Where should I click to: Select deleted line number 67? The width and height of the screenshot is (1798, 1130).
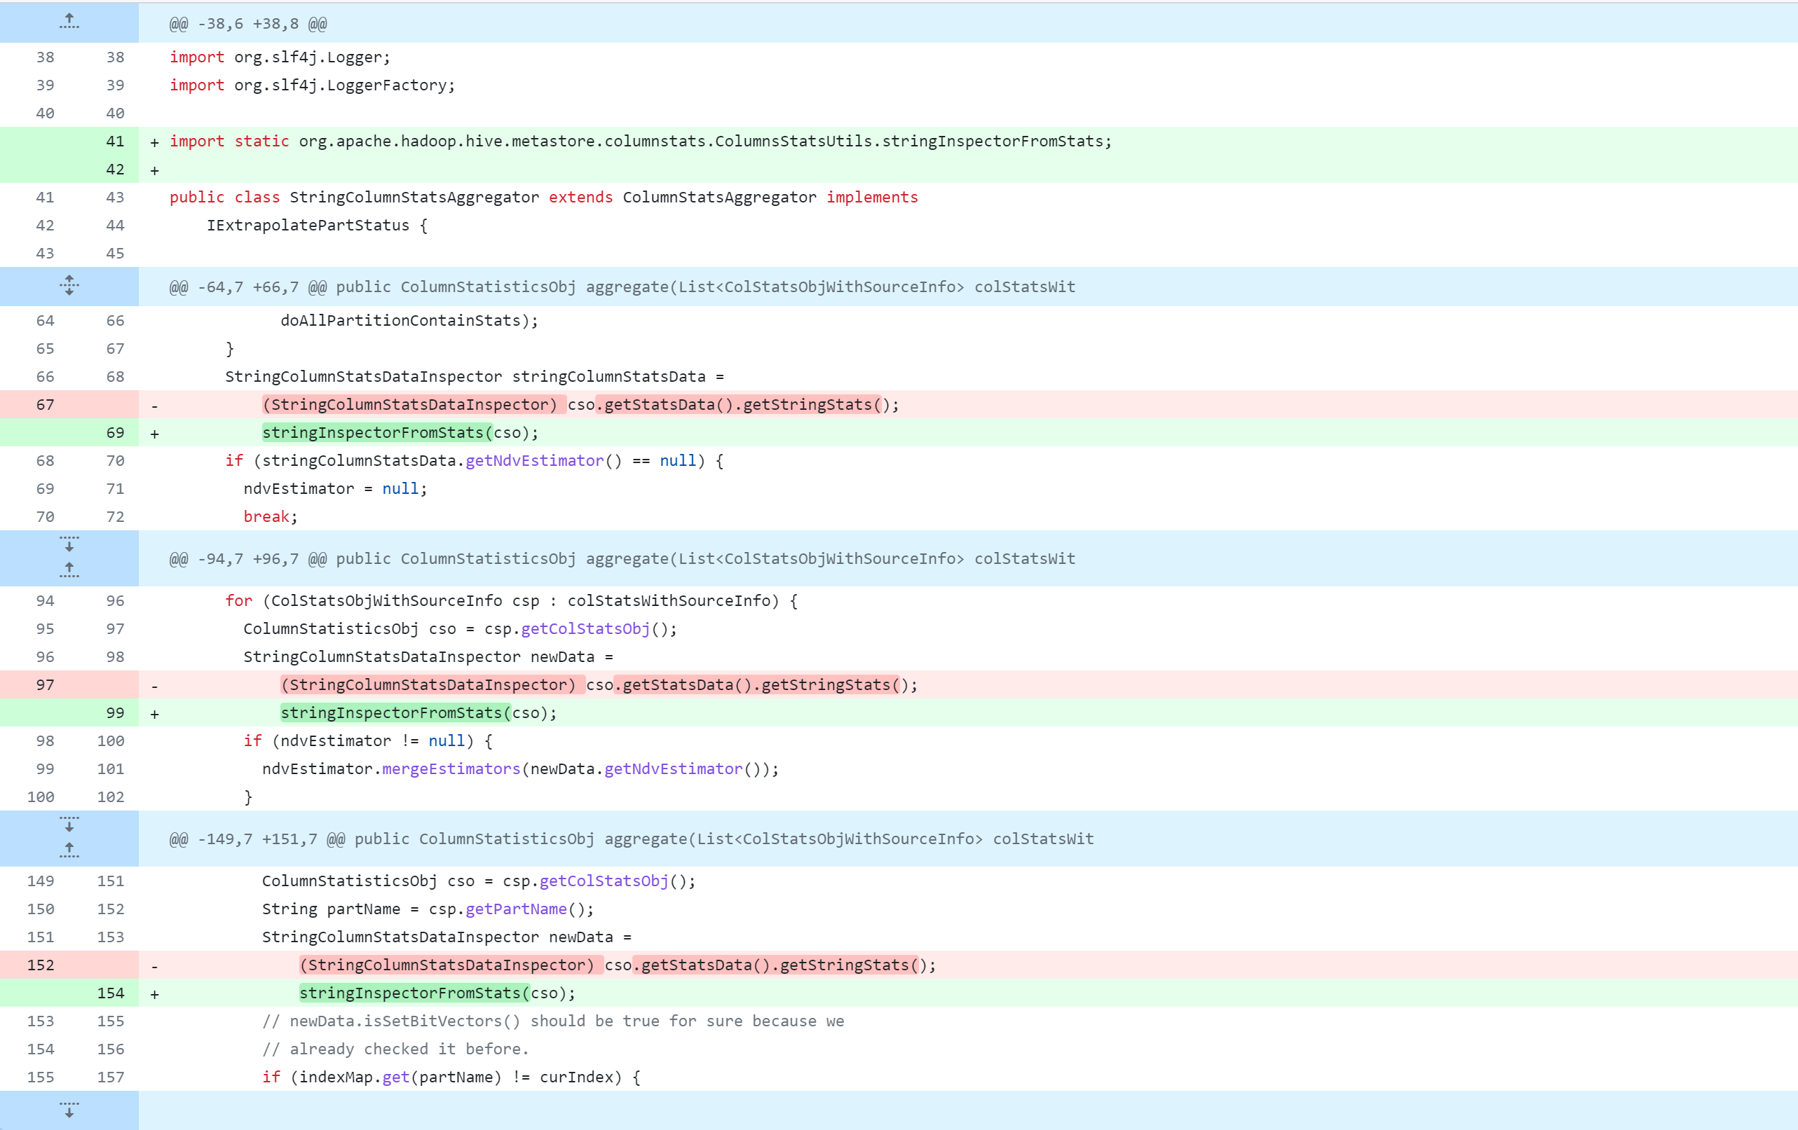click(45, 404)
